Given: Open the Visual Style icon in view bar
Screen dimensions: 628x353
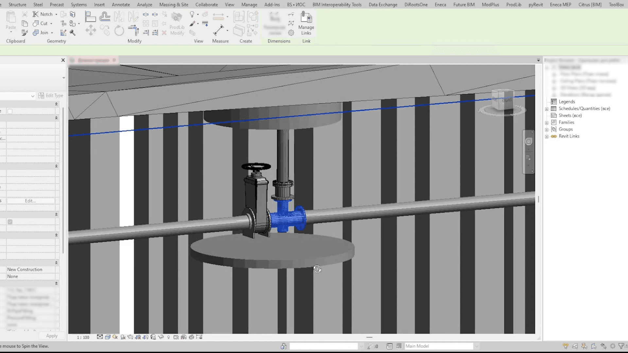Looking at the screenshot, I should pyautogui.click(x=108, y=337).
